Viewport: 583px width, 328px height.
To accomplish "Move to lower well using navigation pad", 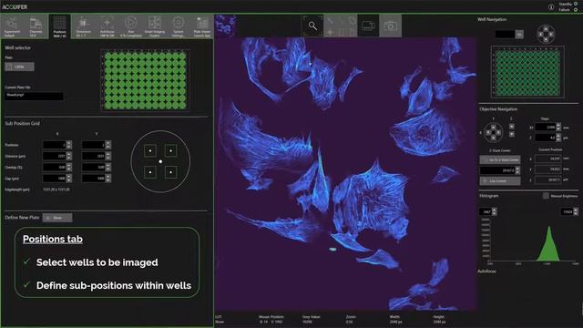I will click(546, 39).
